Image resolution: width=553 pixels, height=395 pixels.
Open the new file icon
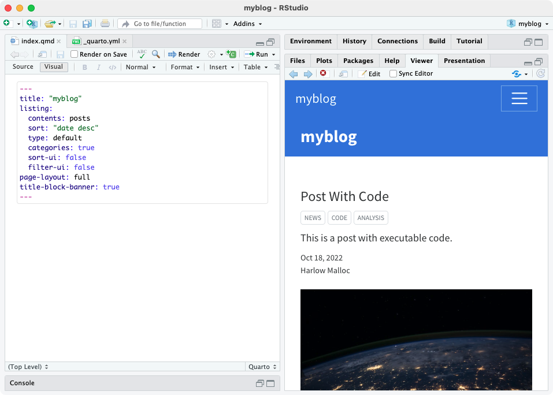(x=7, y=24)
